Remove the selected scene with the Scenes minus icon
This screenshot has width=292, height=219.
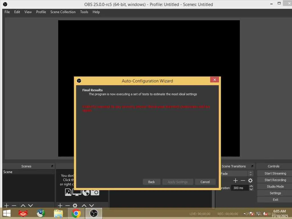click(14, 206)
